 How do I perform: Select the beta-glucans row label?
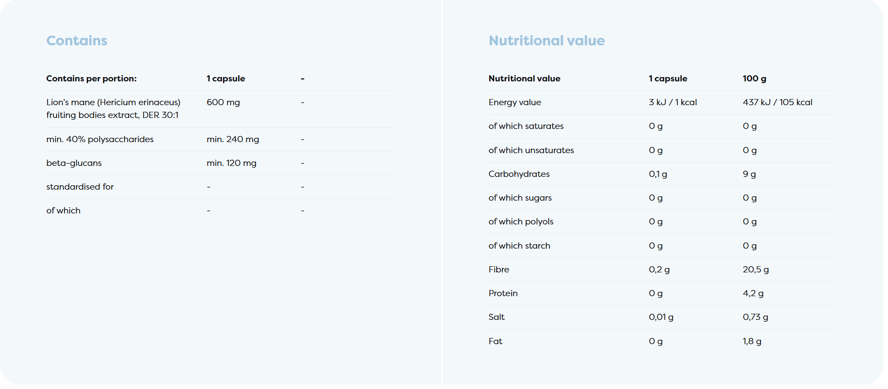(x=74, y=163)
